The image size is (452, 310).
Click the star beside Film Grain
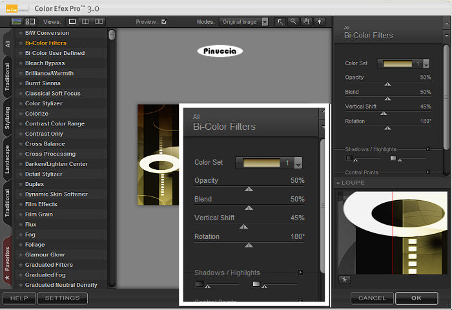pyautogui.click(x=21, y=214)
